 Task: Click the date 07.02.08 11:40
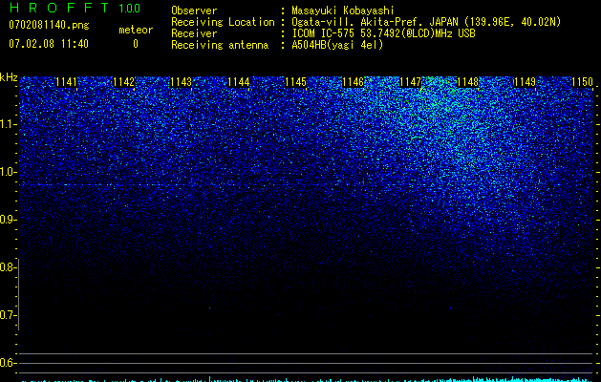point(49,44)
